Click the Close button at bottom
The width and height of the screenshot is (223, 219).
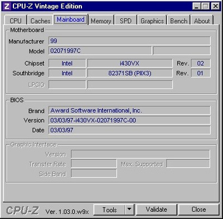coord(198,210)
